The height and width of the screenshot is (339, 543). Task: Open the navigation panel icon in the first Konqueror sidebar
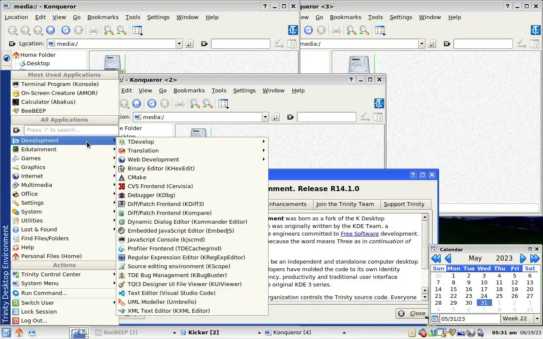(7, 58)
